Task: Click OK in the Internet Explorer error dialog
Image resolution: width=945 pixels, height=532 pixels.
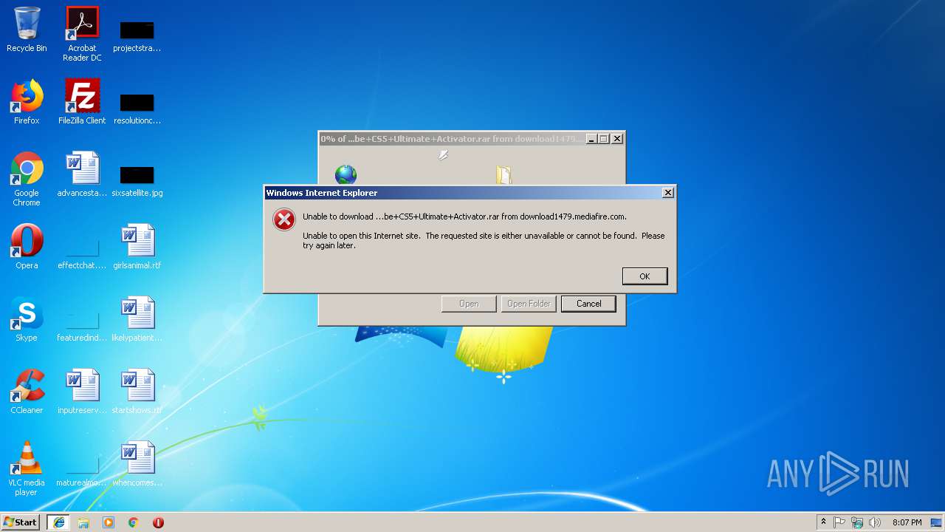Action: point(645,276)
